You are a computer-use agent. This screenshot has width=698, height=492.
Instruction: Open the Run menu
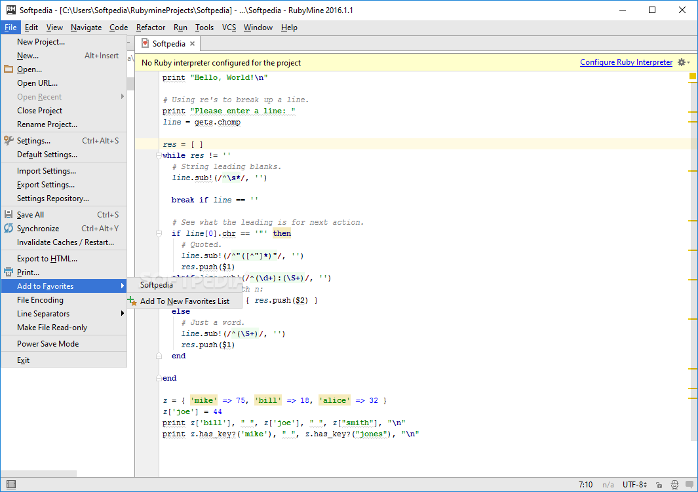[x=180, y=28]
